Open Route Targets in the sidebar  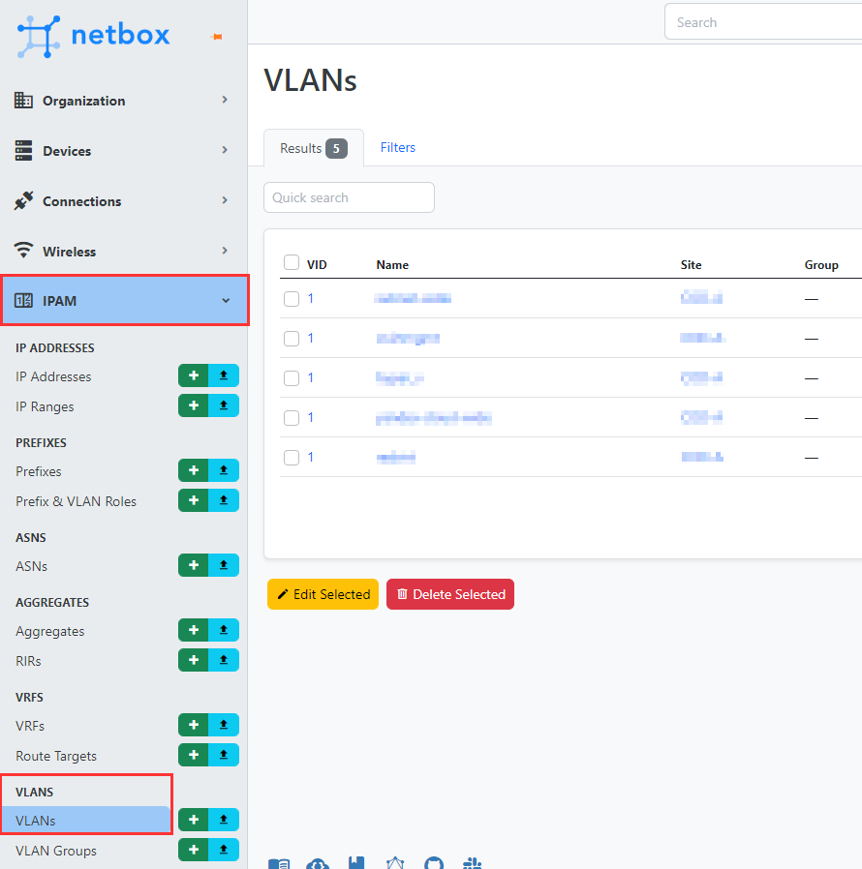point(56,756)
